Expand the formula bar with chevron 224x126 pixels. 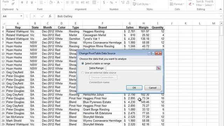click(221, 16)
